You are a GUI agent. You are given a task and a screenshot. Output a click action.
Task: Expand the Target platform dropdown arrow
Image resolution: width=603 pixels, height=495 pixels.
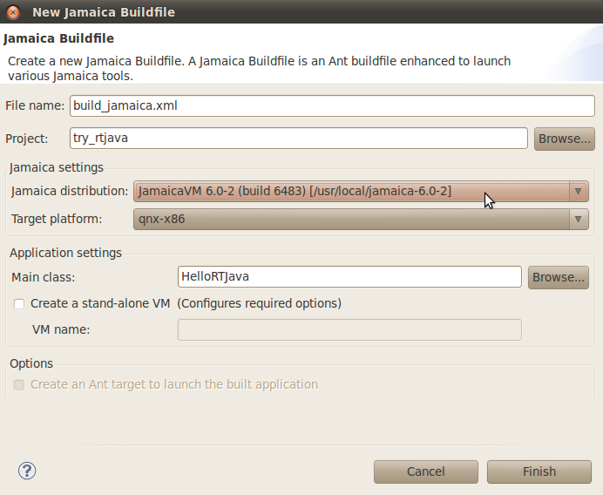click(578, 220)
